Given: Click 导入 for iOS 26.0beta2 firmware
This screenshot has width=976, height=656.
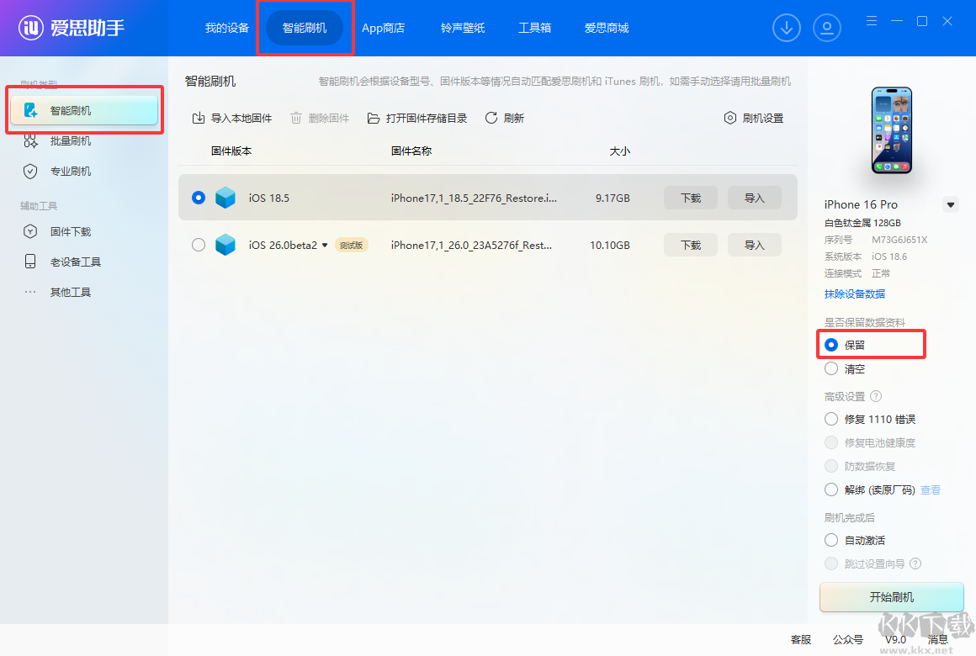Looking at the screenshot, I should (x=755, y=246).
